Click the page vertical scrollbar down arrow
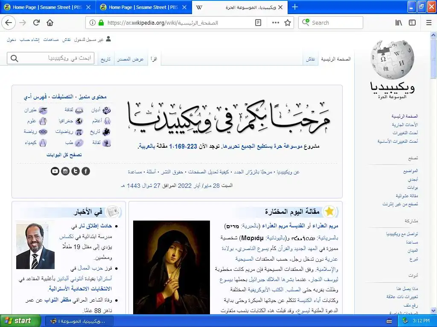437x327 pixels. 434,310
